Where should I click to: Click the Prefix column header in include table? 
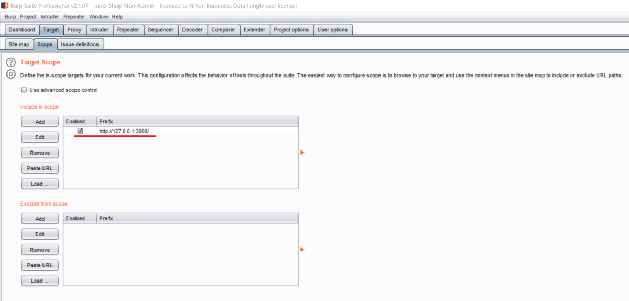(197, 122)
